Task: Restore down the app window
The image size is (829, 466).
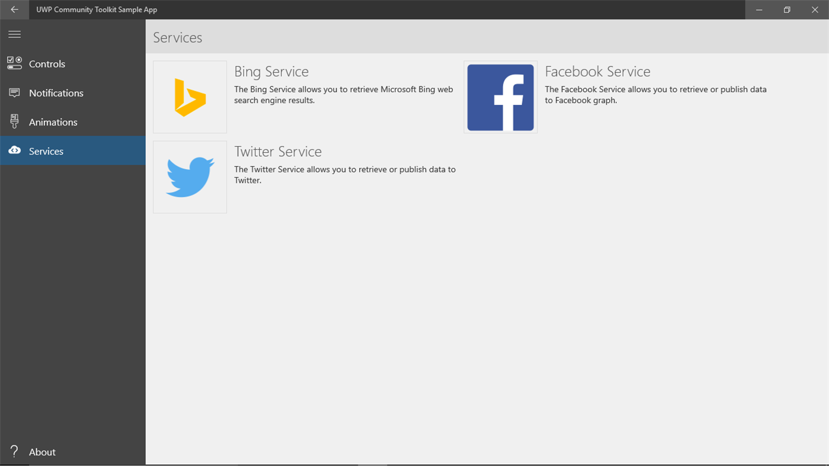Action: [x=787, y=9]
